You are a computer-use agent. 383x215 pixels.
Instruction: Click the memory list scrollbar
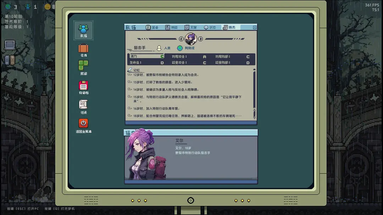click(x=254, y=94)
